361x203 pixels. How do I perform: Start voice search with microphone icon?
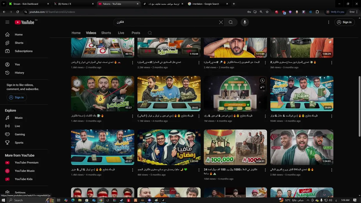click(245, 22)
